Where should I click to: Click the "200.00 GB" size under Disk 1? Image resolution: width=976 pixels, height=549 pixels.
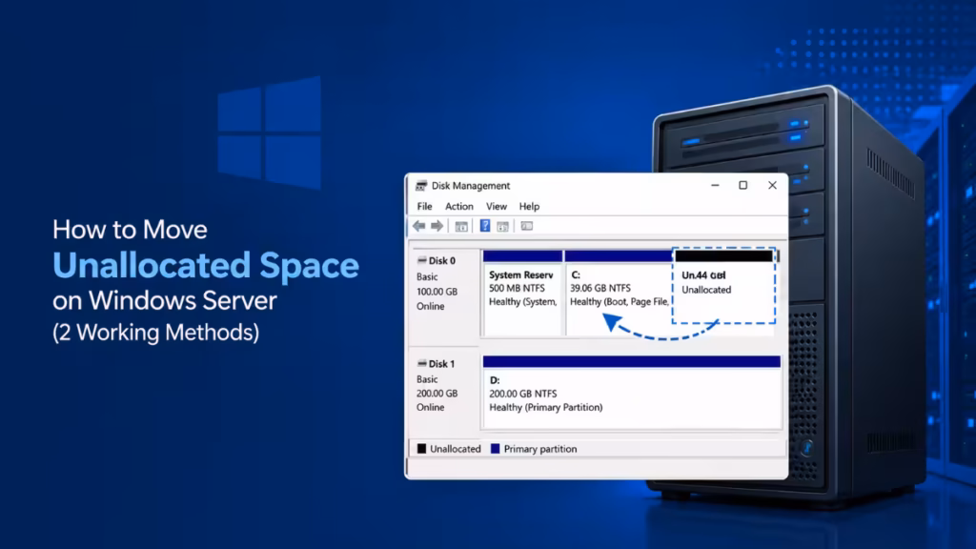(437, 394)
